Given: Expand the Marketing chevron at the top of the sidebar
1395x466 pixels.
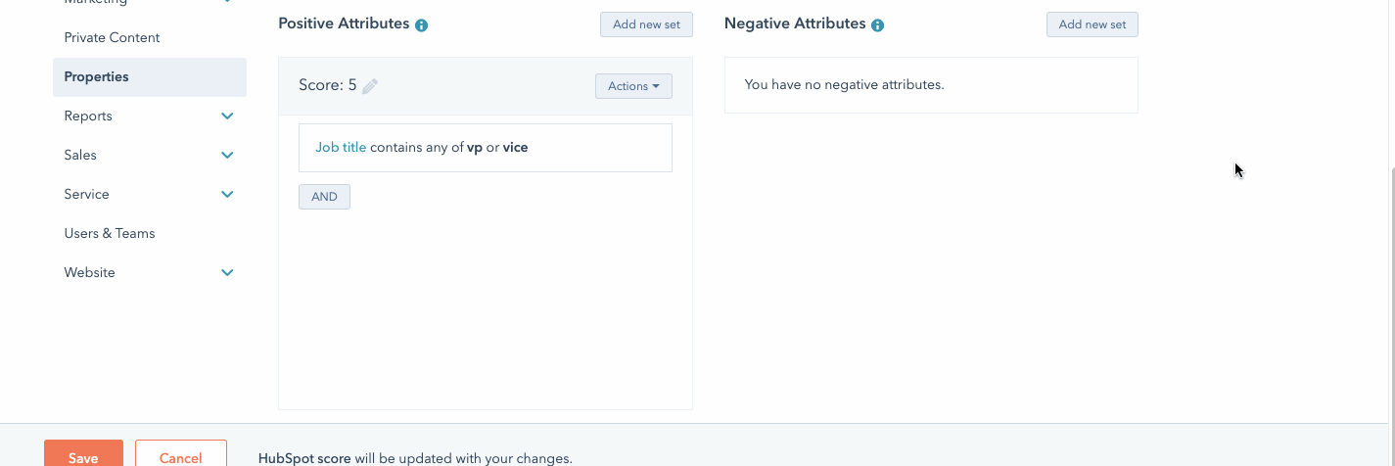Looking at the screenshot, I should pyautogui.click(x=227, y=2).
